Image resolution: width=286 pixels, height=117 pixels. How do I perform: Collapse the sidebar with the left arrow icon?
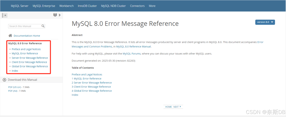click(5, 15)
